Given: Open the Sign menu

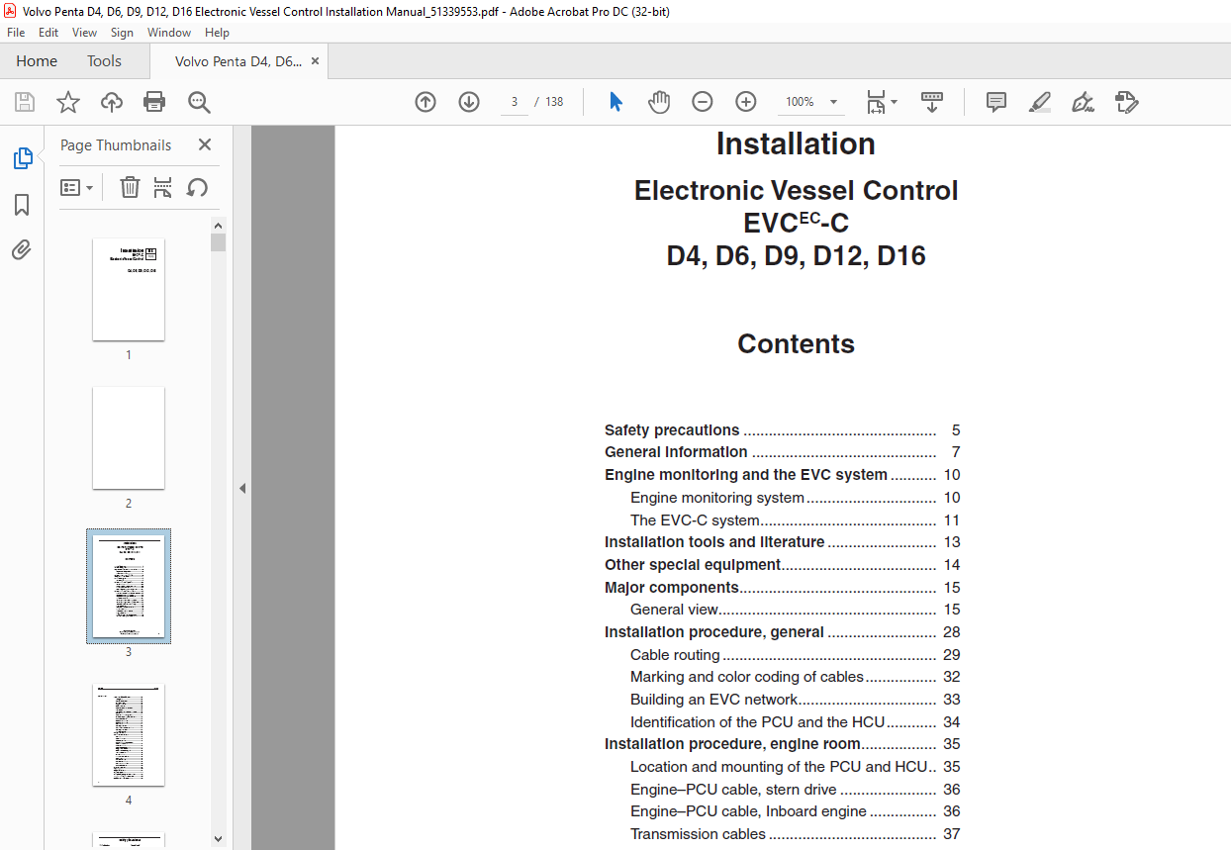Looking at the screenshot, I should point(122,33).
